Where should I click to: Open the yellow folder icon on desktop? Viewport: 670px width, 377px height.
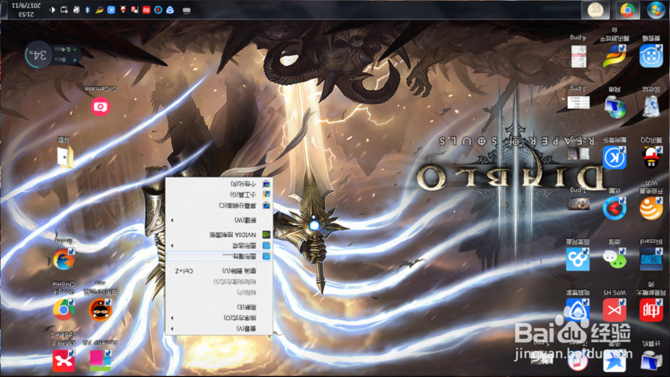[x=66, y=157]
